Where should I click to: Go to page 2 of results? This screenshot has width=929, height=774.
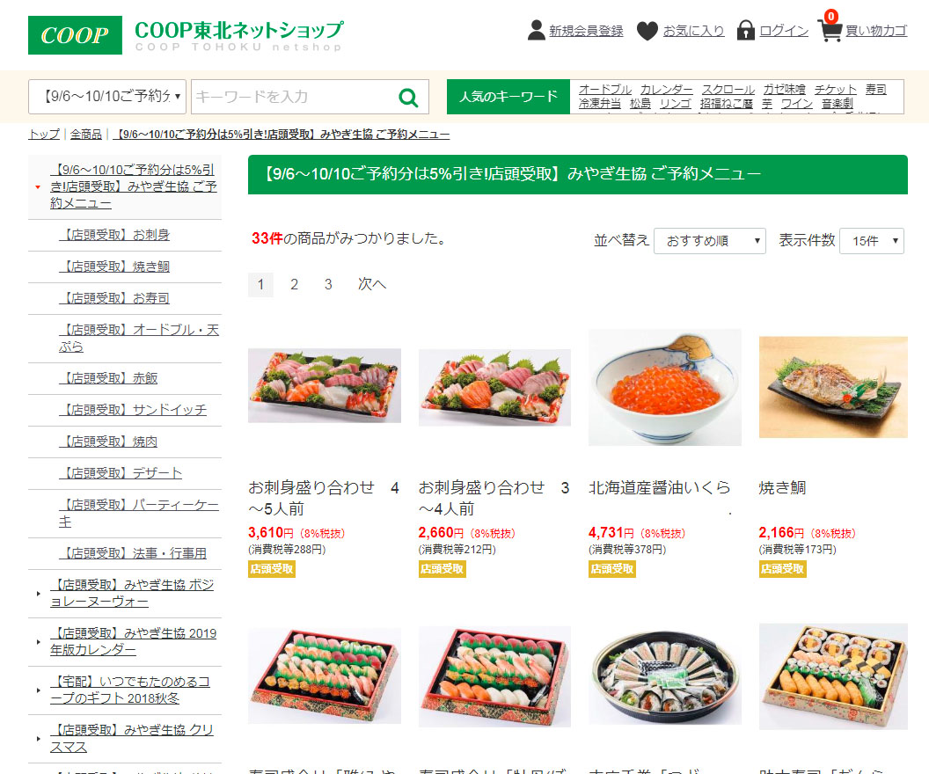pos(294,285)
